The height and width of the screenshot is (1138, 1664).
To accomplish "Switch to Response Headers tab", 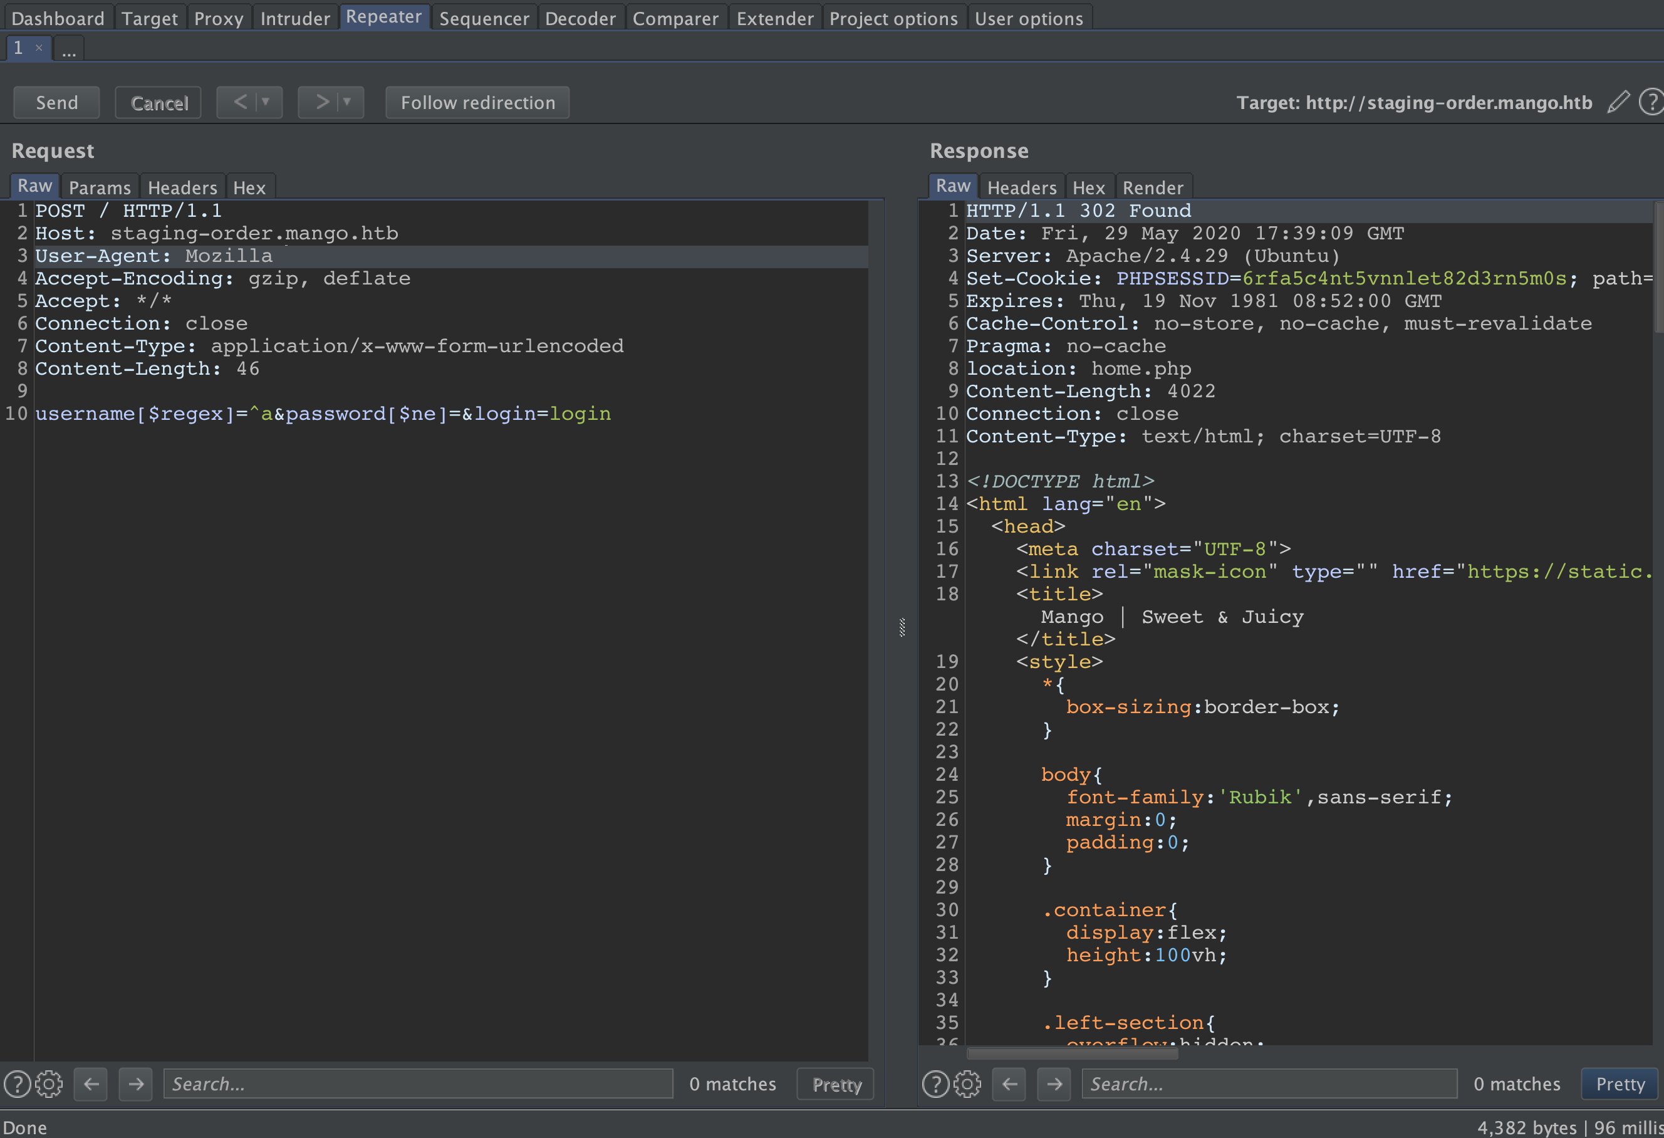I will (x=1022, y=187).
